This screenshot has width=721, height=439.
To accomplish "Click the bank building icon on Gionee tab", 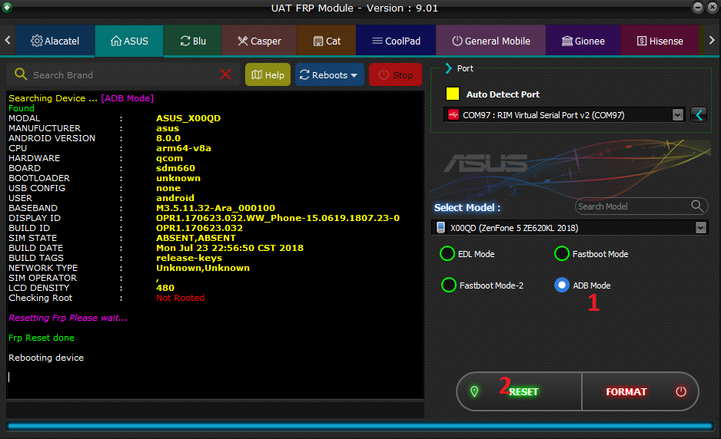I will (567, 41).
